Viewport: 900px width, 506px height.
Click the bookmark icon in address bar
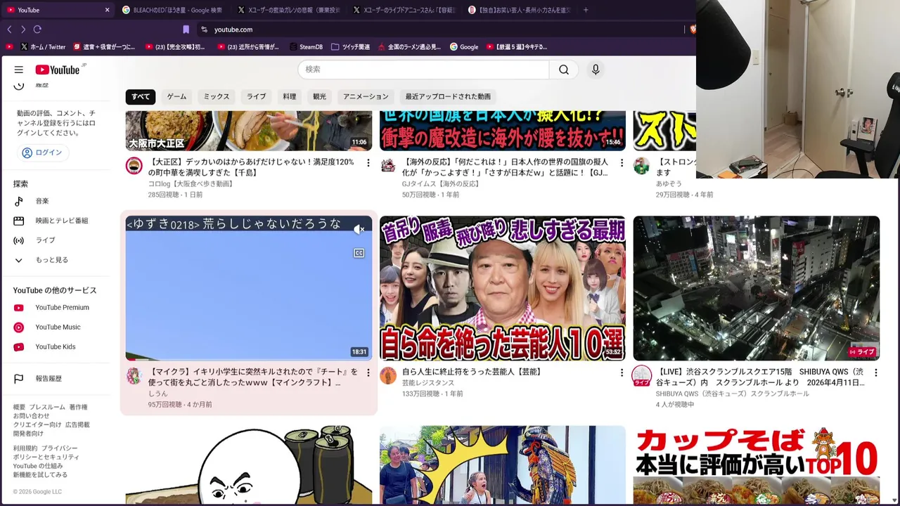point(186,30)
